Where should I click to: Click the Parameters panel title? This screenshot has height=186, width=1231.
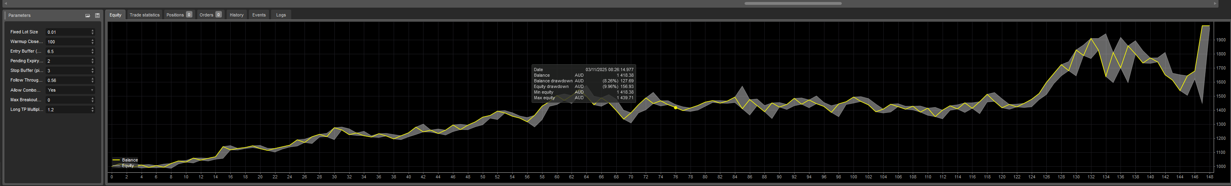click(20, 15)
